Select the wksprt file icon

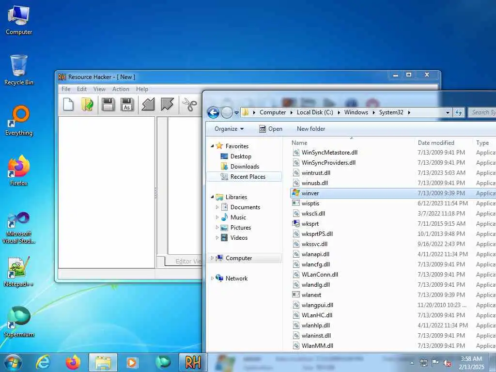[296, 224]
